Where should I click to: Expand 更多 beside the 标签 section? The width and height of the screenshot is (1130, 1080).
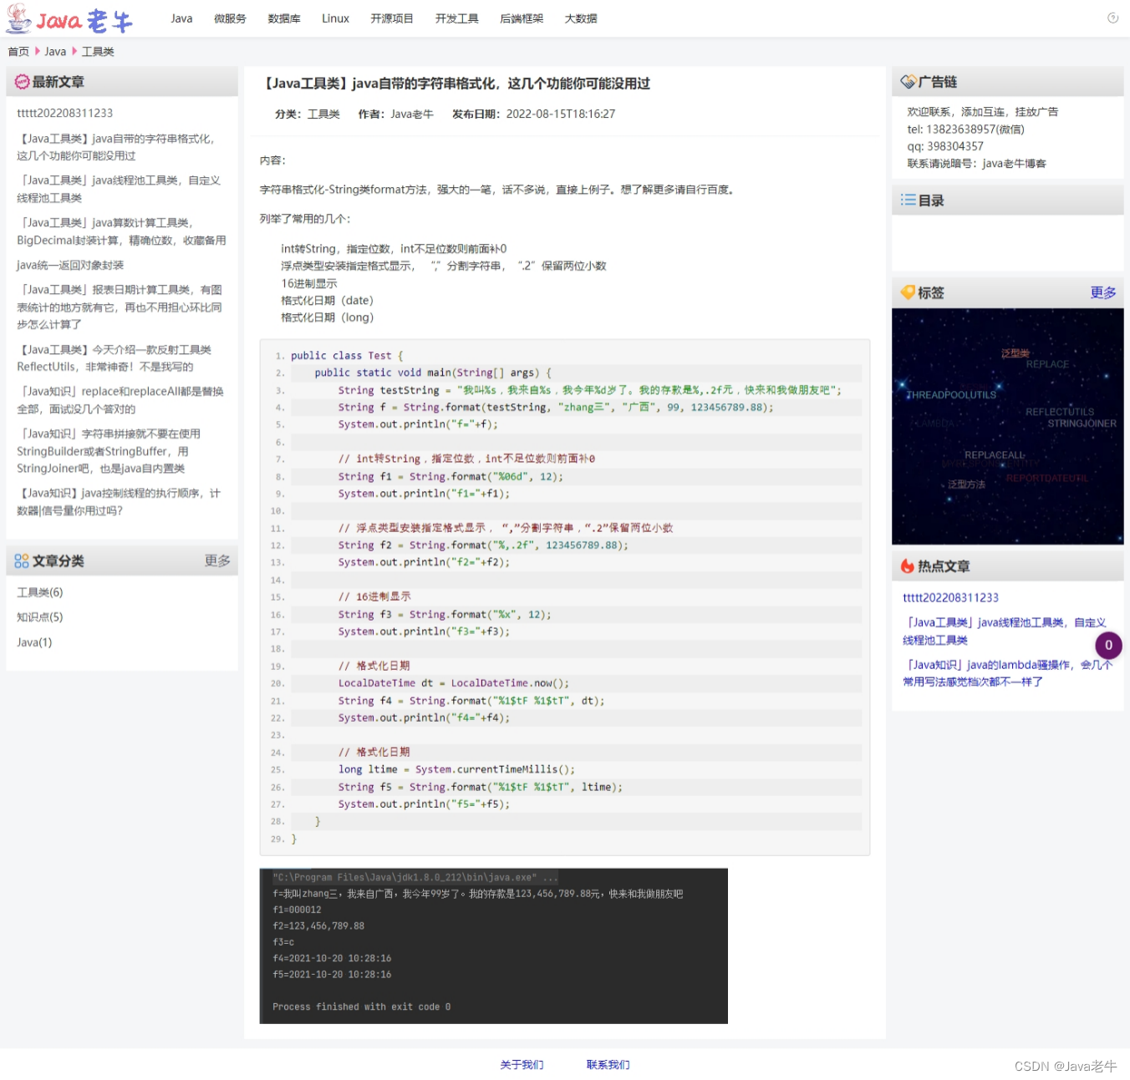(x=1102, y=292)
